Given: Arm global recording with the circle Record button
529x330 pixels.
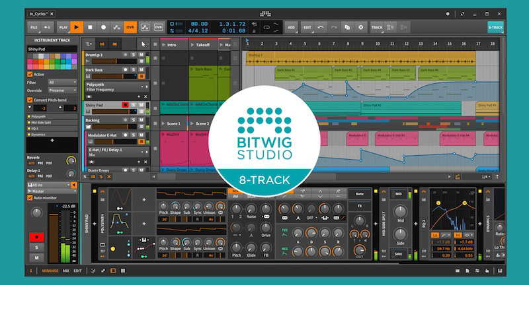Looking at the screenshot, I should pos(104,27).
